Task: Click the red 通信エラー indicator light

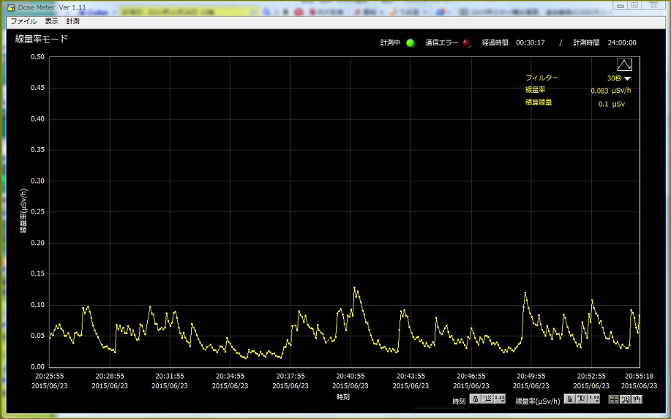Action: coord(467,43)
